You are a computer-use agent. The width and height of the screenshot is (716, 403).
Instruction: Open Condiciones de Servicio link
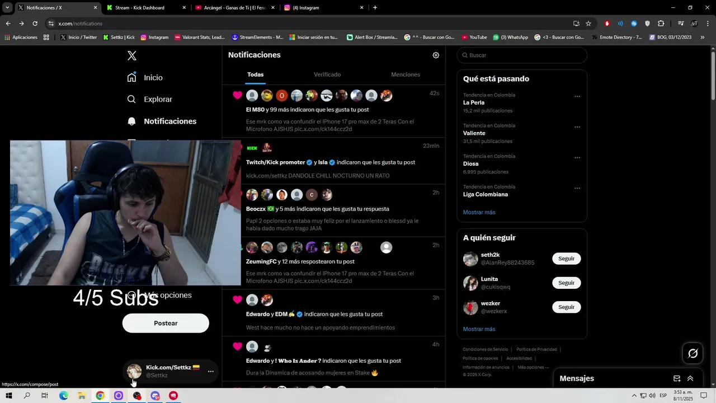click(x=486, y=349)
